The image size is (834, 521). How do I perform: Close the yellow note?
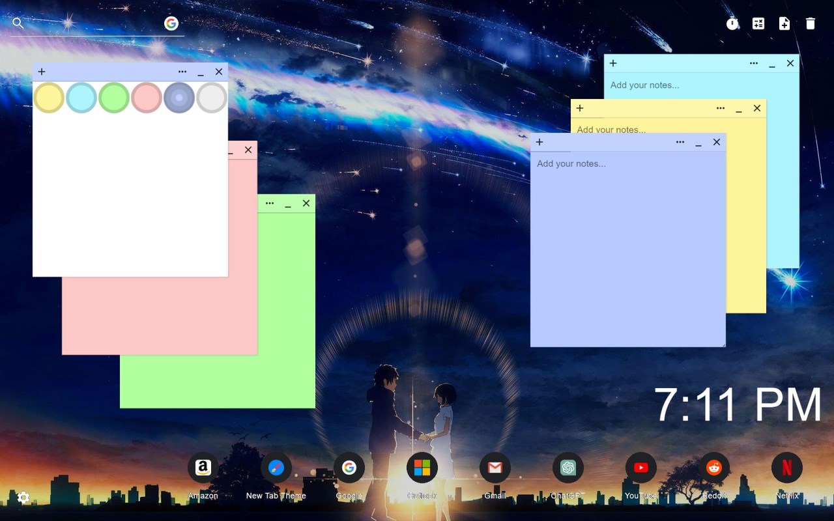tap(757, 108)
